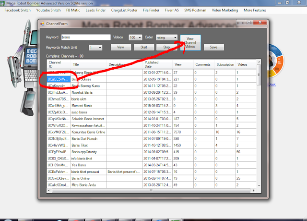Click the UCqnVOxNb channel ID cell
This screenshot has height=221, width=307.
tap(59, 119)
